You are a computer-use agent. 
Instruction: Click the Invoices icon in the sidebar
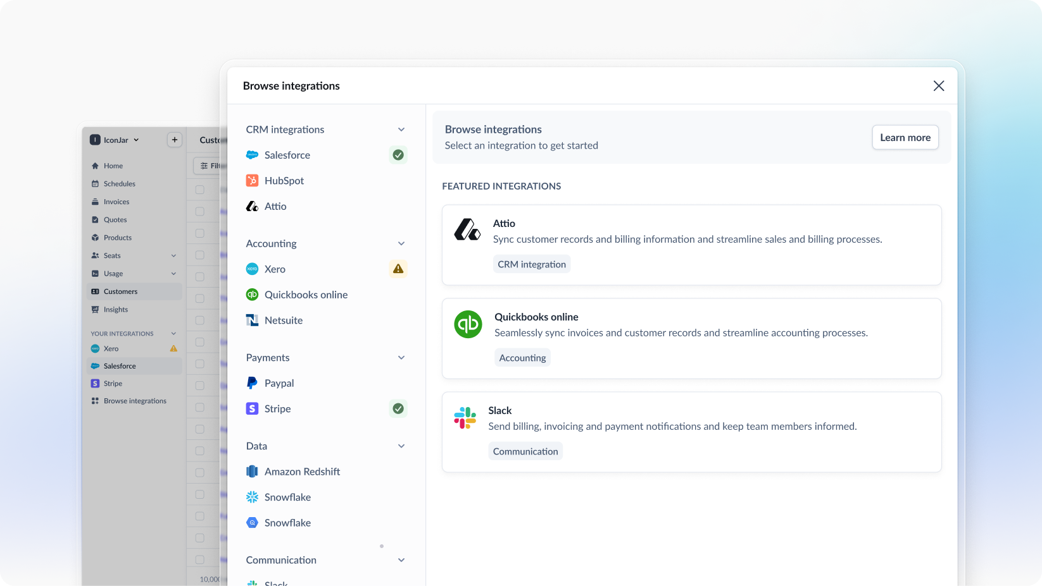click(95, 202)
